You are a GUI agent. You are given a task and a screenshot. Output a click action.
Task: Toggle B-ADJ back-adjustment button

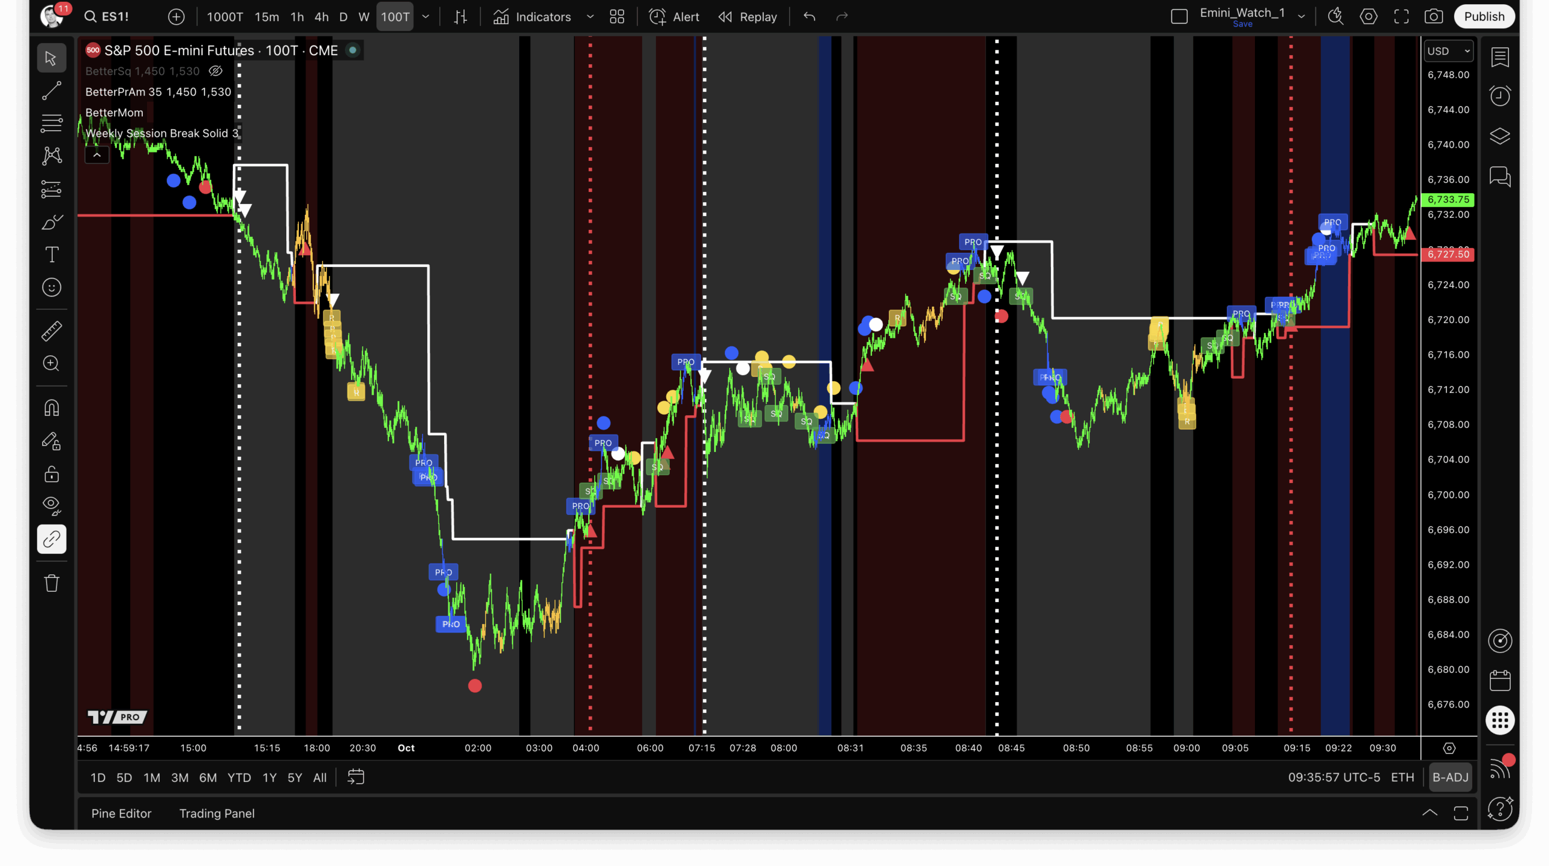pos(1450,777)
